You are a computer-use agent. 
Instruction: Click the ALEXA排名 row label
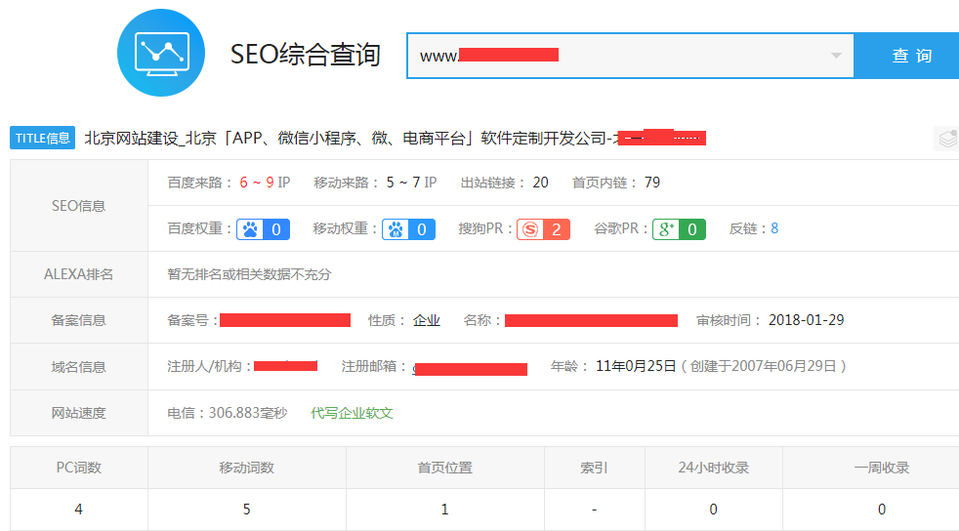[x=78, y=274]
